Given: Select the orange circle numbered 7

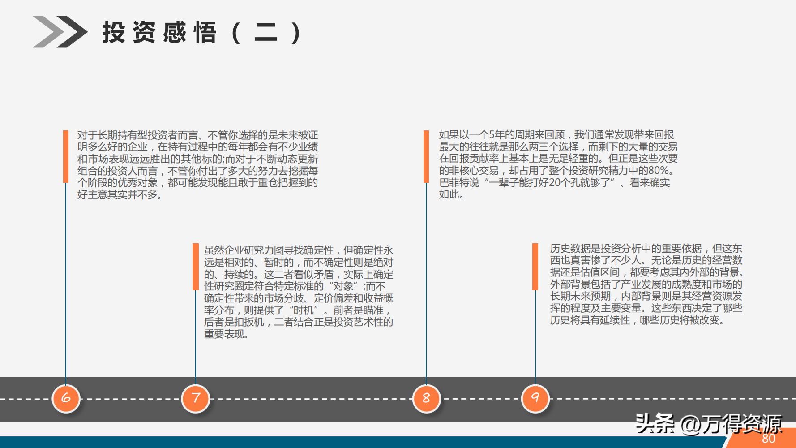Looking at the screenshot, I should pos(196,398).
